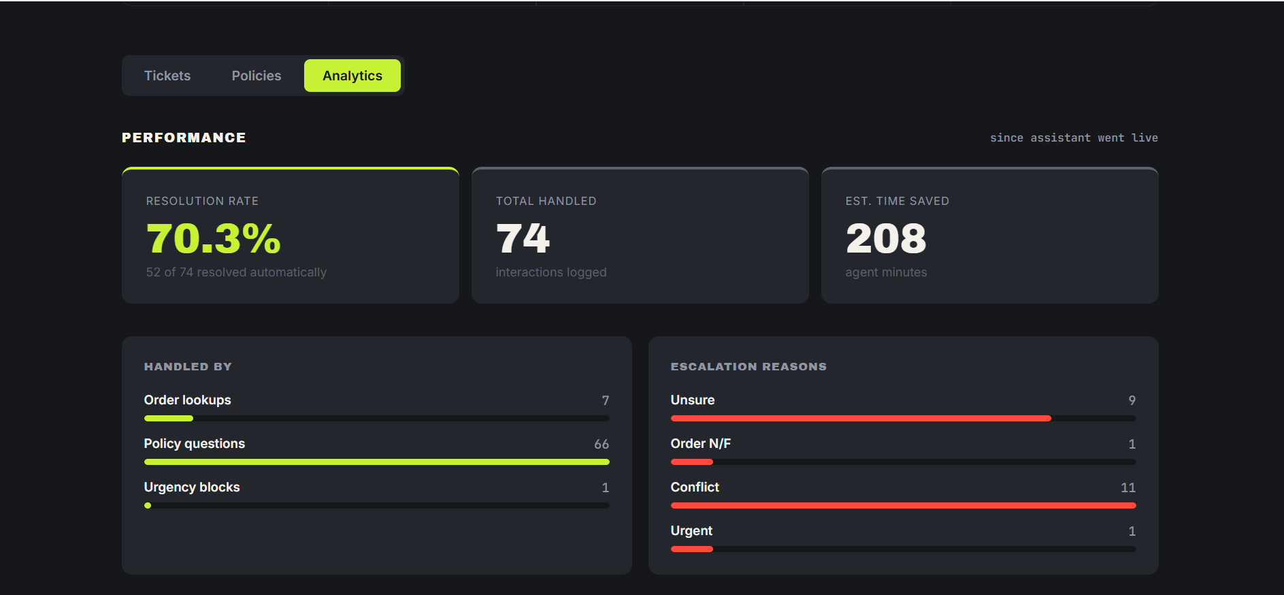Select the Analytics tab
Screen dimensions: 1284x595
[x=352, y=76]
